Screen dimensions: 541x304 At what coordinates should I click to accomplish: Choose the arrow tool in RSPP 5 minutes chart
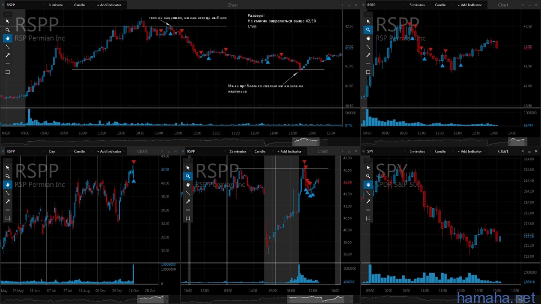368,55
